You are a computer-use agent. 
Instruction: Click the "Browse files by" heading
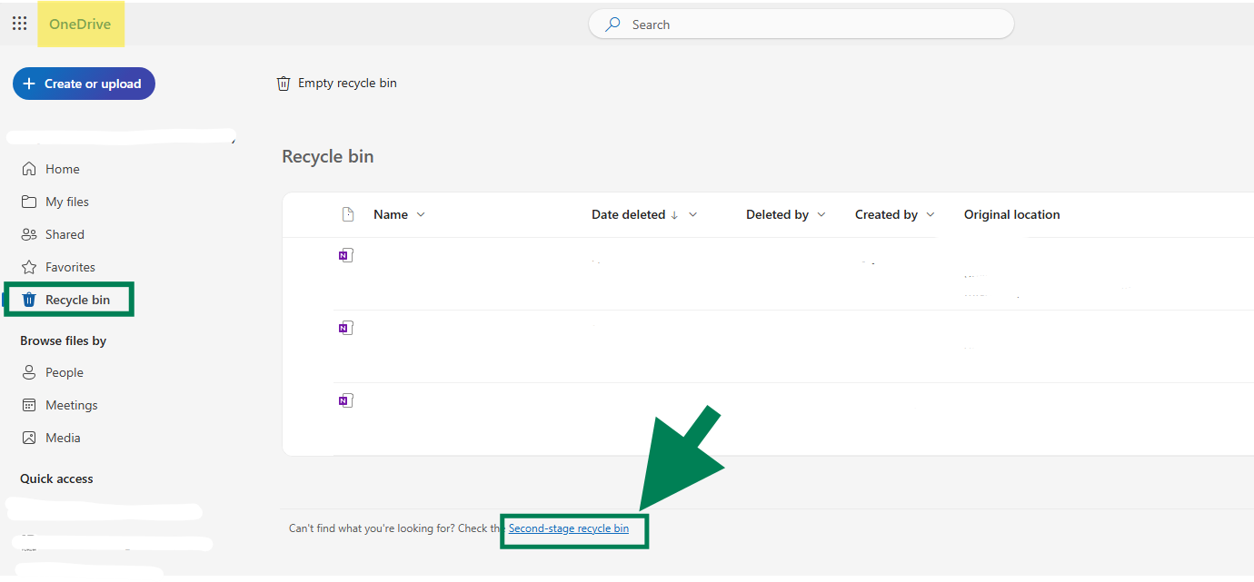pyautogui.click(x=64, y=341)
